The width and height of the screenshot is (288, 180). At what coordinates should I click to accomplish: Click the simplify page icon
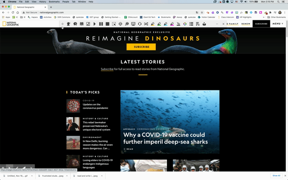tap(198, 24)
